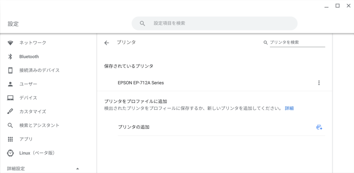Click the laptop device icon
The height and width of the screenshot is (173, 354).
tap(10, 98)
